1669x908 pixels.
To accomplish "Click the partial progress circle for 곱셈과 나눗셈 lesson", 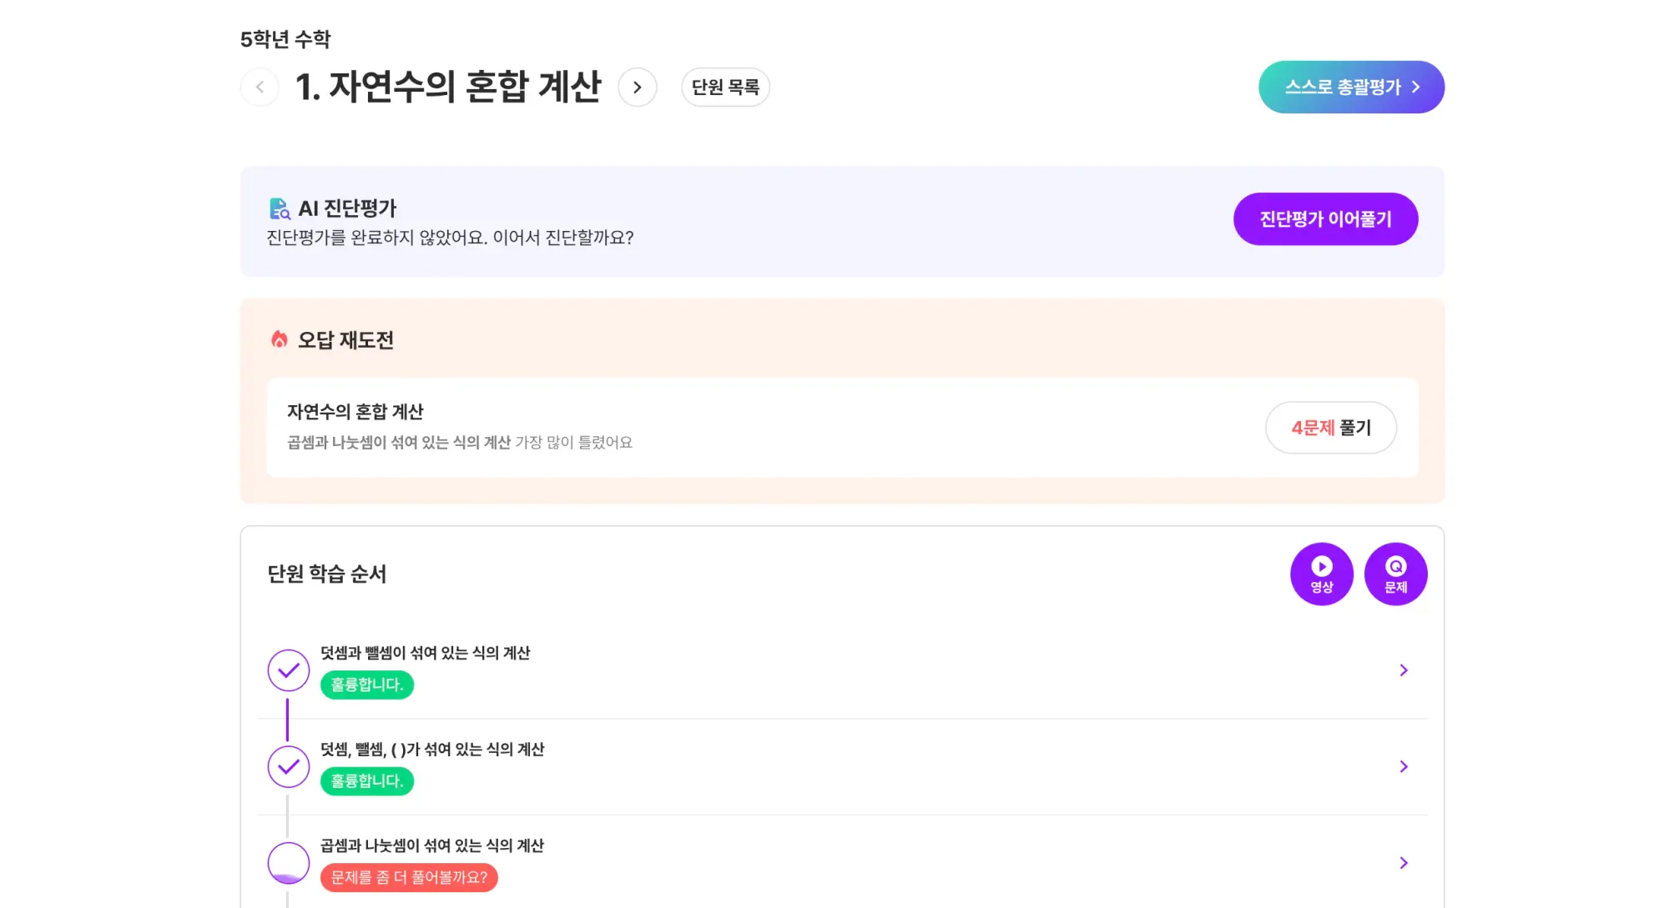I will 288,863.
